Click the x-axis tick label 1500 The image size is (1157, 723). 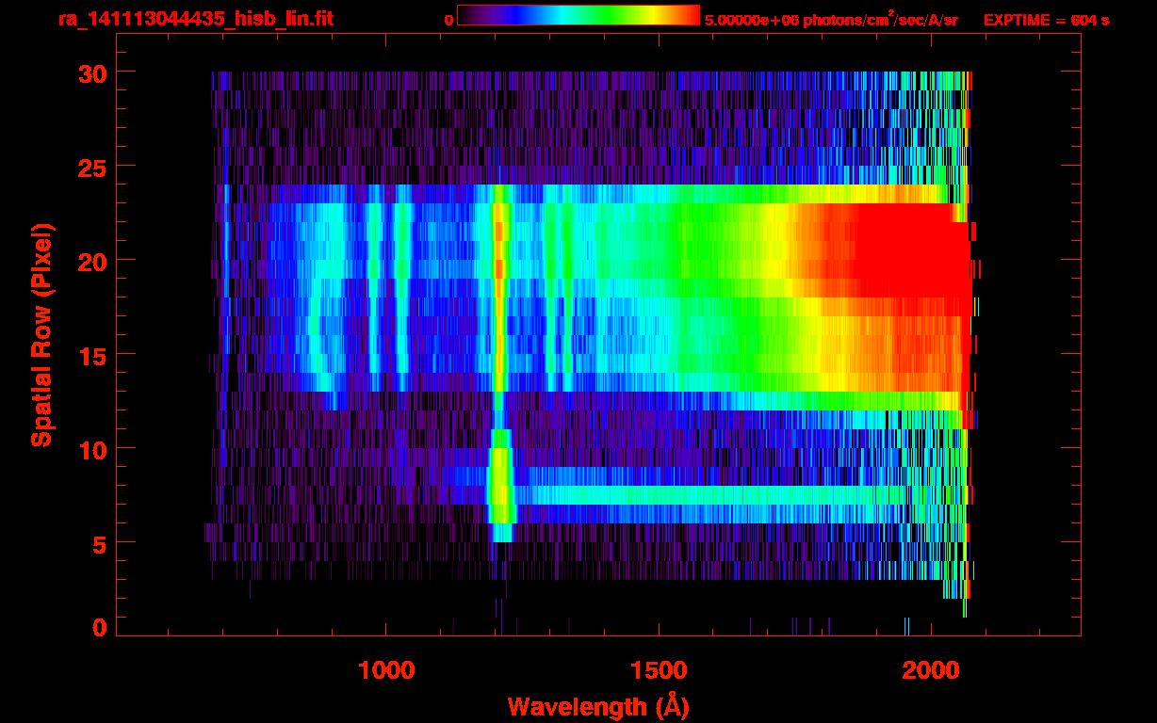(658, 670)
